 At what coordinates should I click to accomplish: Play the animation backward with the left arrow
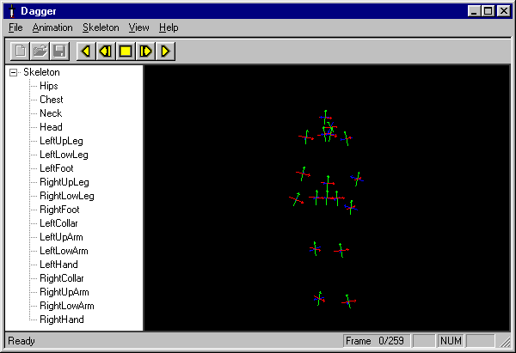click(86, 52)
